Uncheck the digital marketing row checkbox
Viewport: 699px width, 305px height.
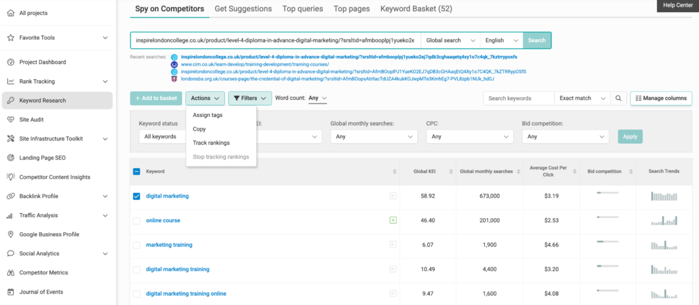[136, 196]
